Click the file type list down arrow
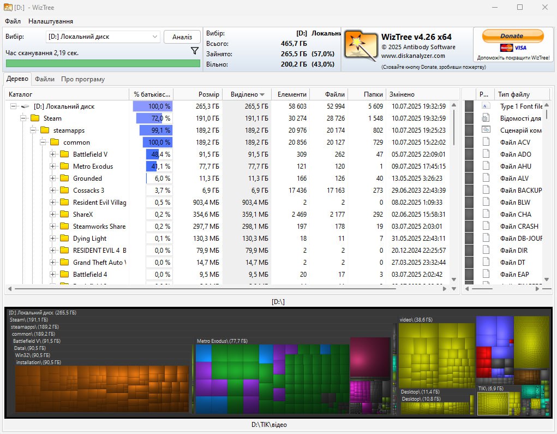Viewport: 557px width, 434px height. (546, 280)
